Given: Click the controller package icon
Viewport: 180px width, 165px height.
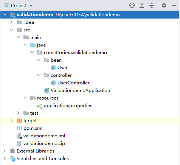Looking at the screenshot, I should pos(47,75).
